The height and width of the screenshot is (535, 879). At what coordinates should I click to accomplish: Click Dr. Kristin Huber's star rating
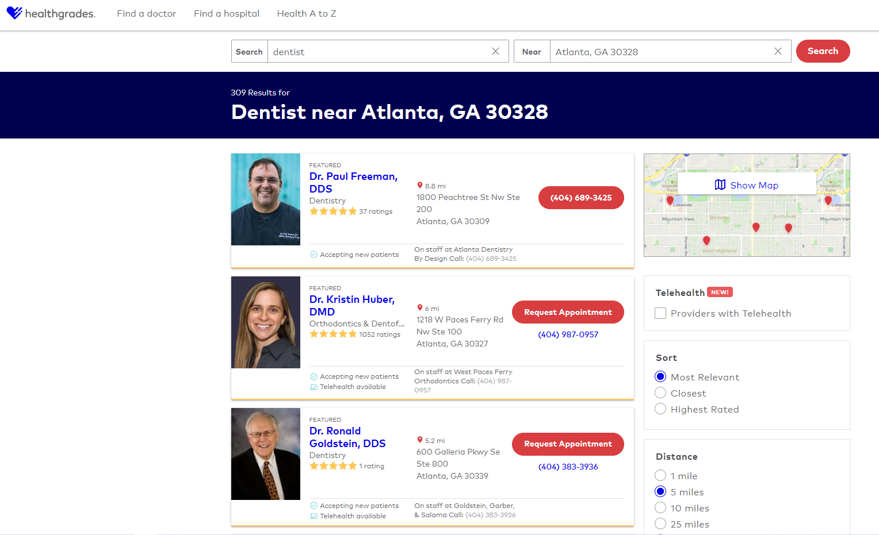[x=333, y=334]
